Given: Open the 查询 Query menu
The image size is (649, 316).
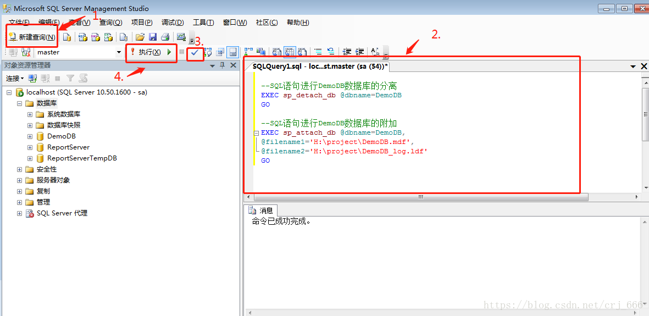Looking at the screenshot, I should (110, 23).
